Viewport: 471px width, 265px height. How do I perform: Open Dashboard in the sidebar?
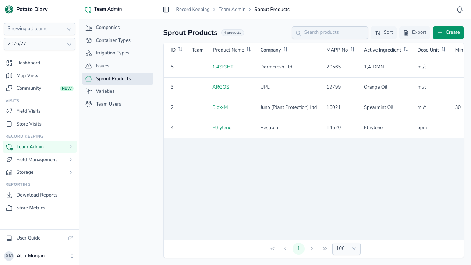pos(40,63)
